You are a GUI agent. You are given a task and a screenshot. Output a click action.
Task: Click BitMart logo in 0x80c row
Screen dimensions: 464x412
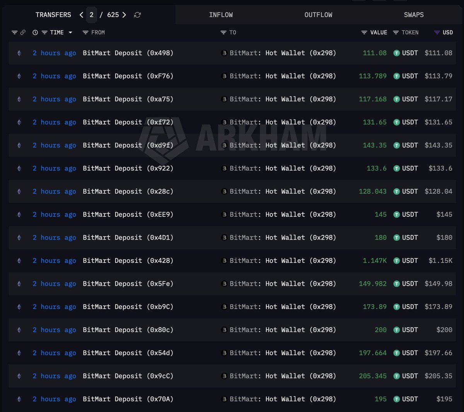click(x=224, y=330)
